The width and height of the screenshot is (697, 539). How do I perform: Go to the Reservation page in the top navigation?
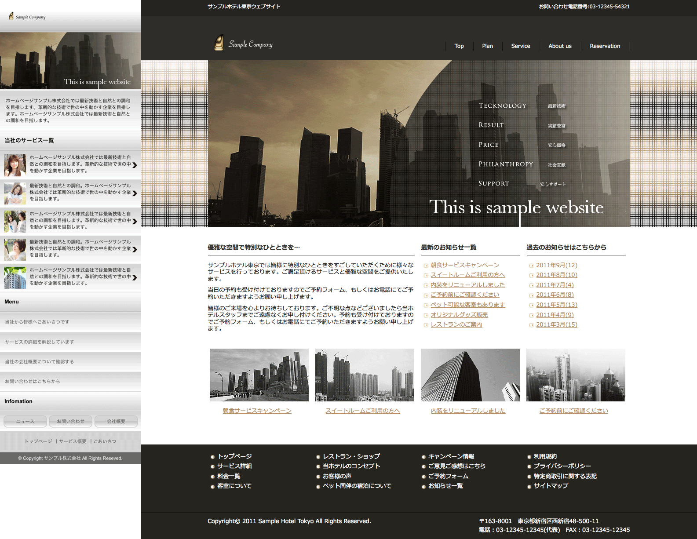click(605, 46)
